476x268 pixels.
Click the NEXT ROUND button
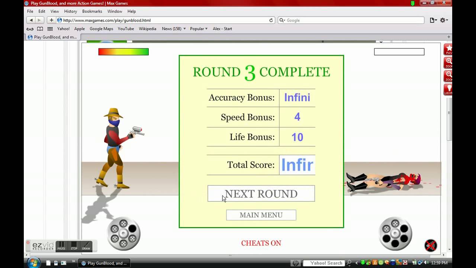pos(261,194)
